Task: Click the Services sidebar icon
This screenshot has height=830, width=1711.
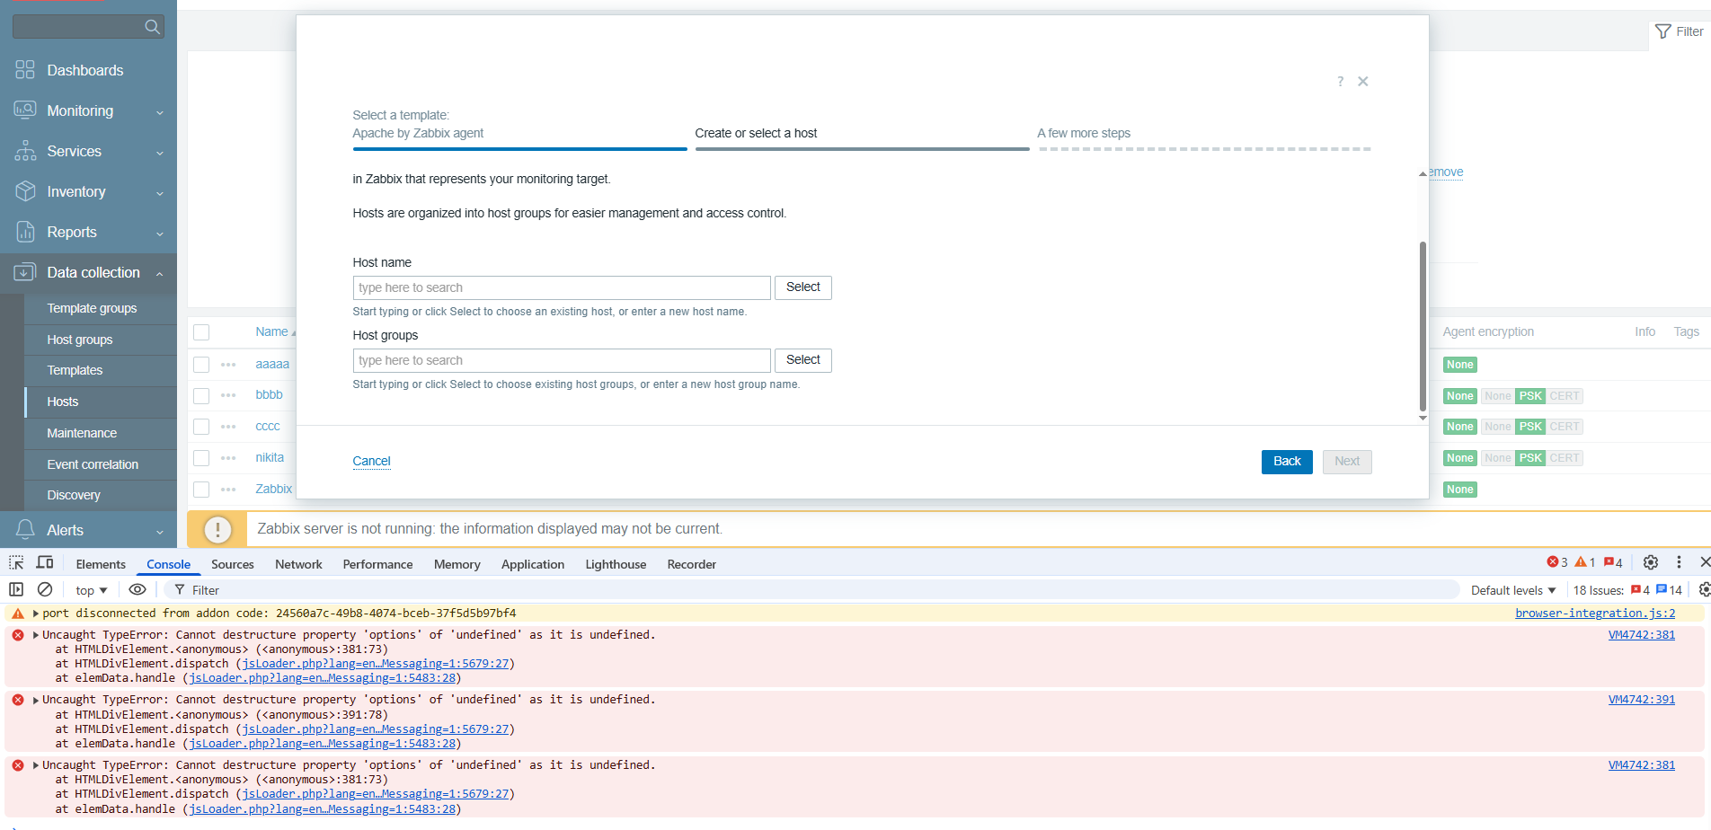Action: 25,151
